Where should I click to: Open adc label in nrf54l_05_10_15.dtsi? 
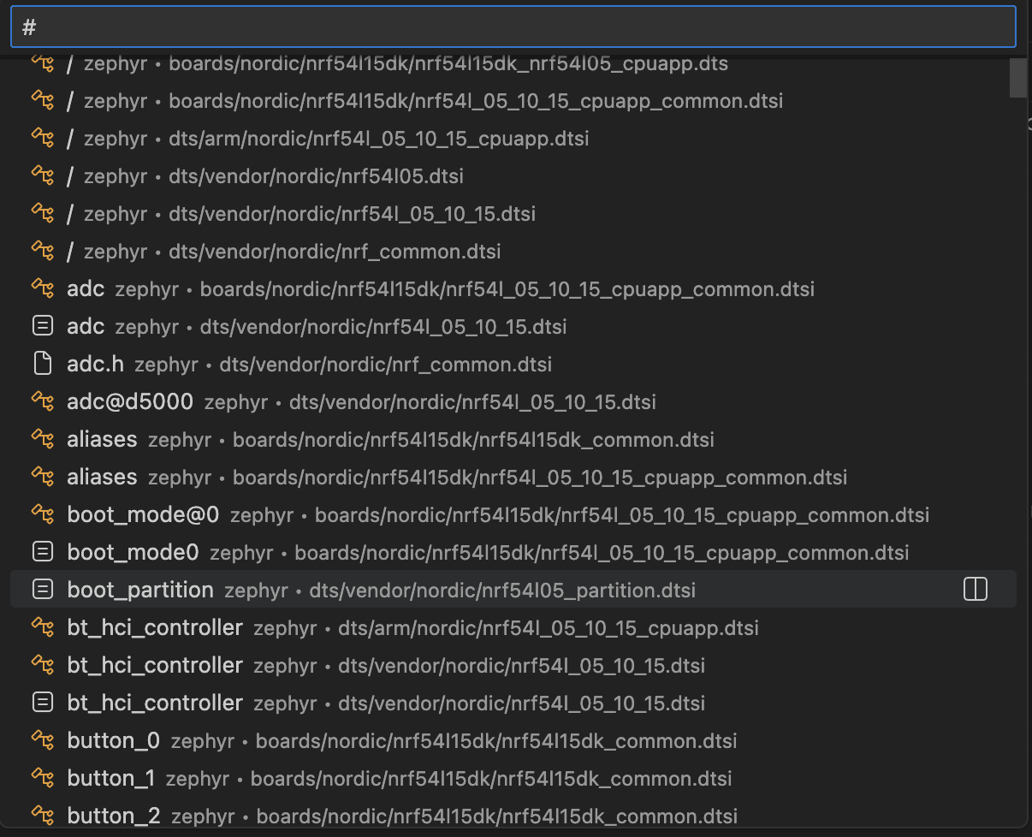coord(513,327)
